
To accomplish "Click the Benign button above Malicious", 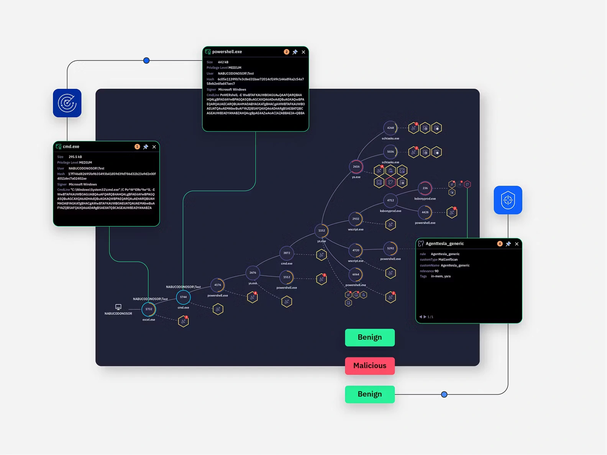I will (x=369, y=337).
